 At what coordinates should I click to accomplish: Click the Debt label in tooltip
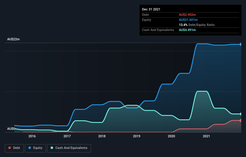(145, 15)
